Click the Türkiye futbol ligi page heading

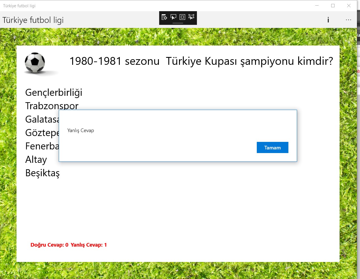click(x=33, y=20)
